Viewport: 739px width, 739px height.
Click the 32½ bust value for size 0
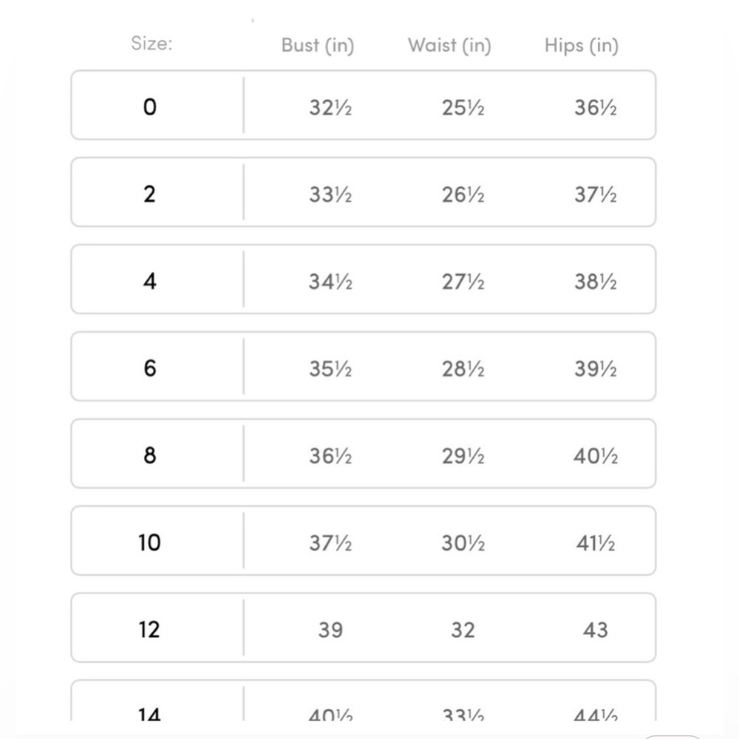click(330, 107)
